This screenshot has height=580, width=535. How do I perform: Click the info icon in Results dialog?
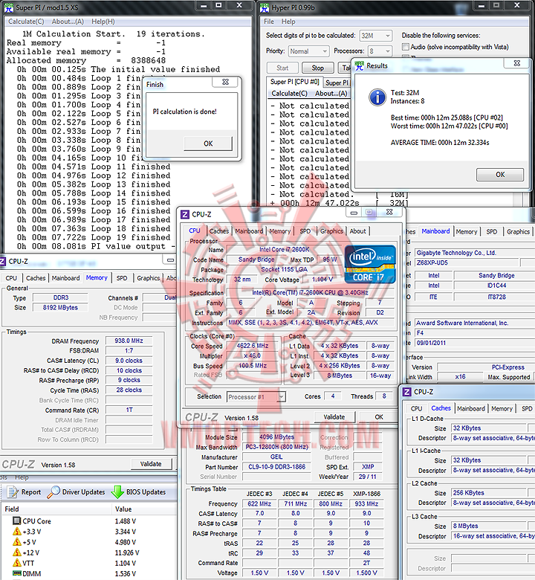pos(377,97)
